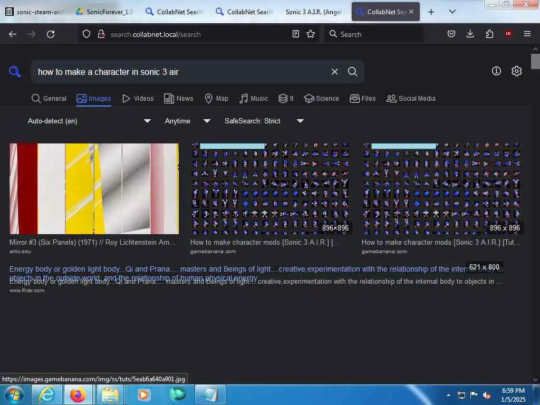Image resolution: width=540 pixels, height=405 pixels.
Task: Click the Firefox Search box
Action: [374, 34]
